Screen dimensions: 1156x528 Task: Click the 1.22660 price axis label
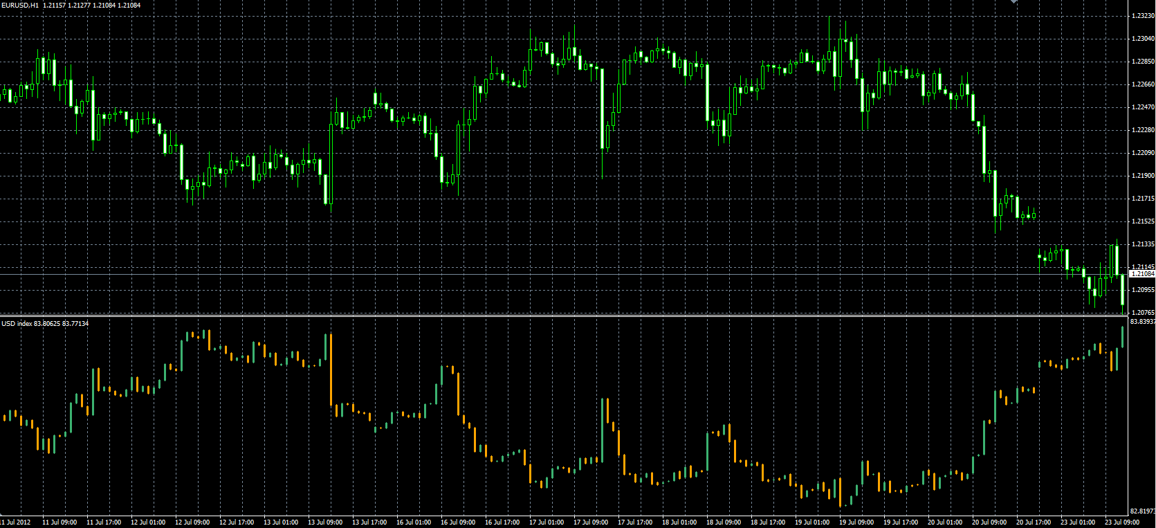[1143, 84]
